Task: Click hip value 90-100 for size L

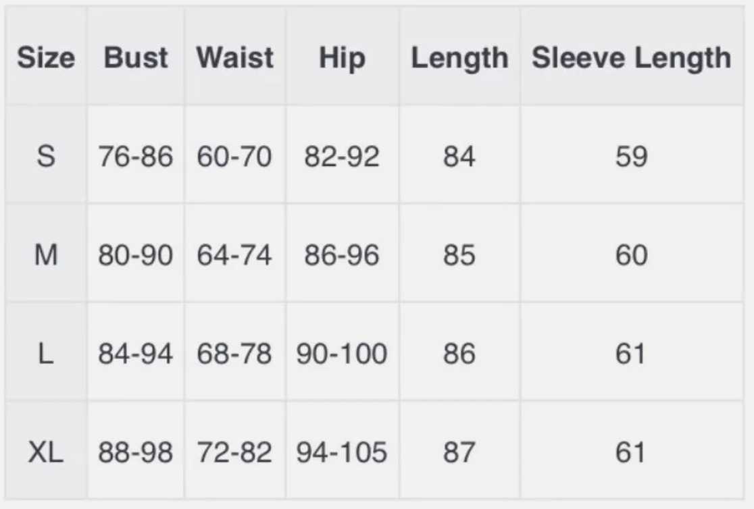Action: (342, 354)
